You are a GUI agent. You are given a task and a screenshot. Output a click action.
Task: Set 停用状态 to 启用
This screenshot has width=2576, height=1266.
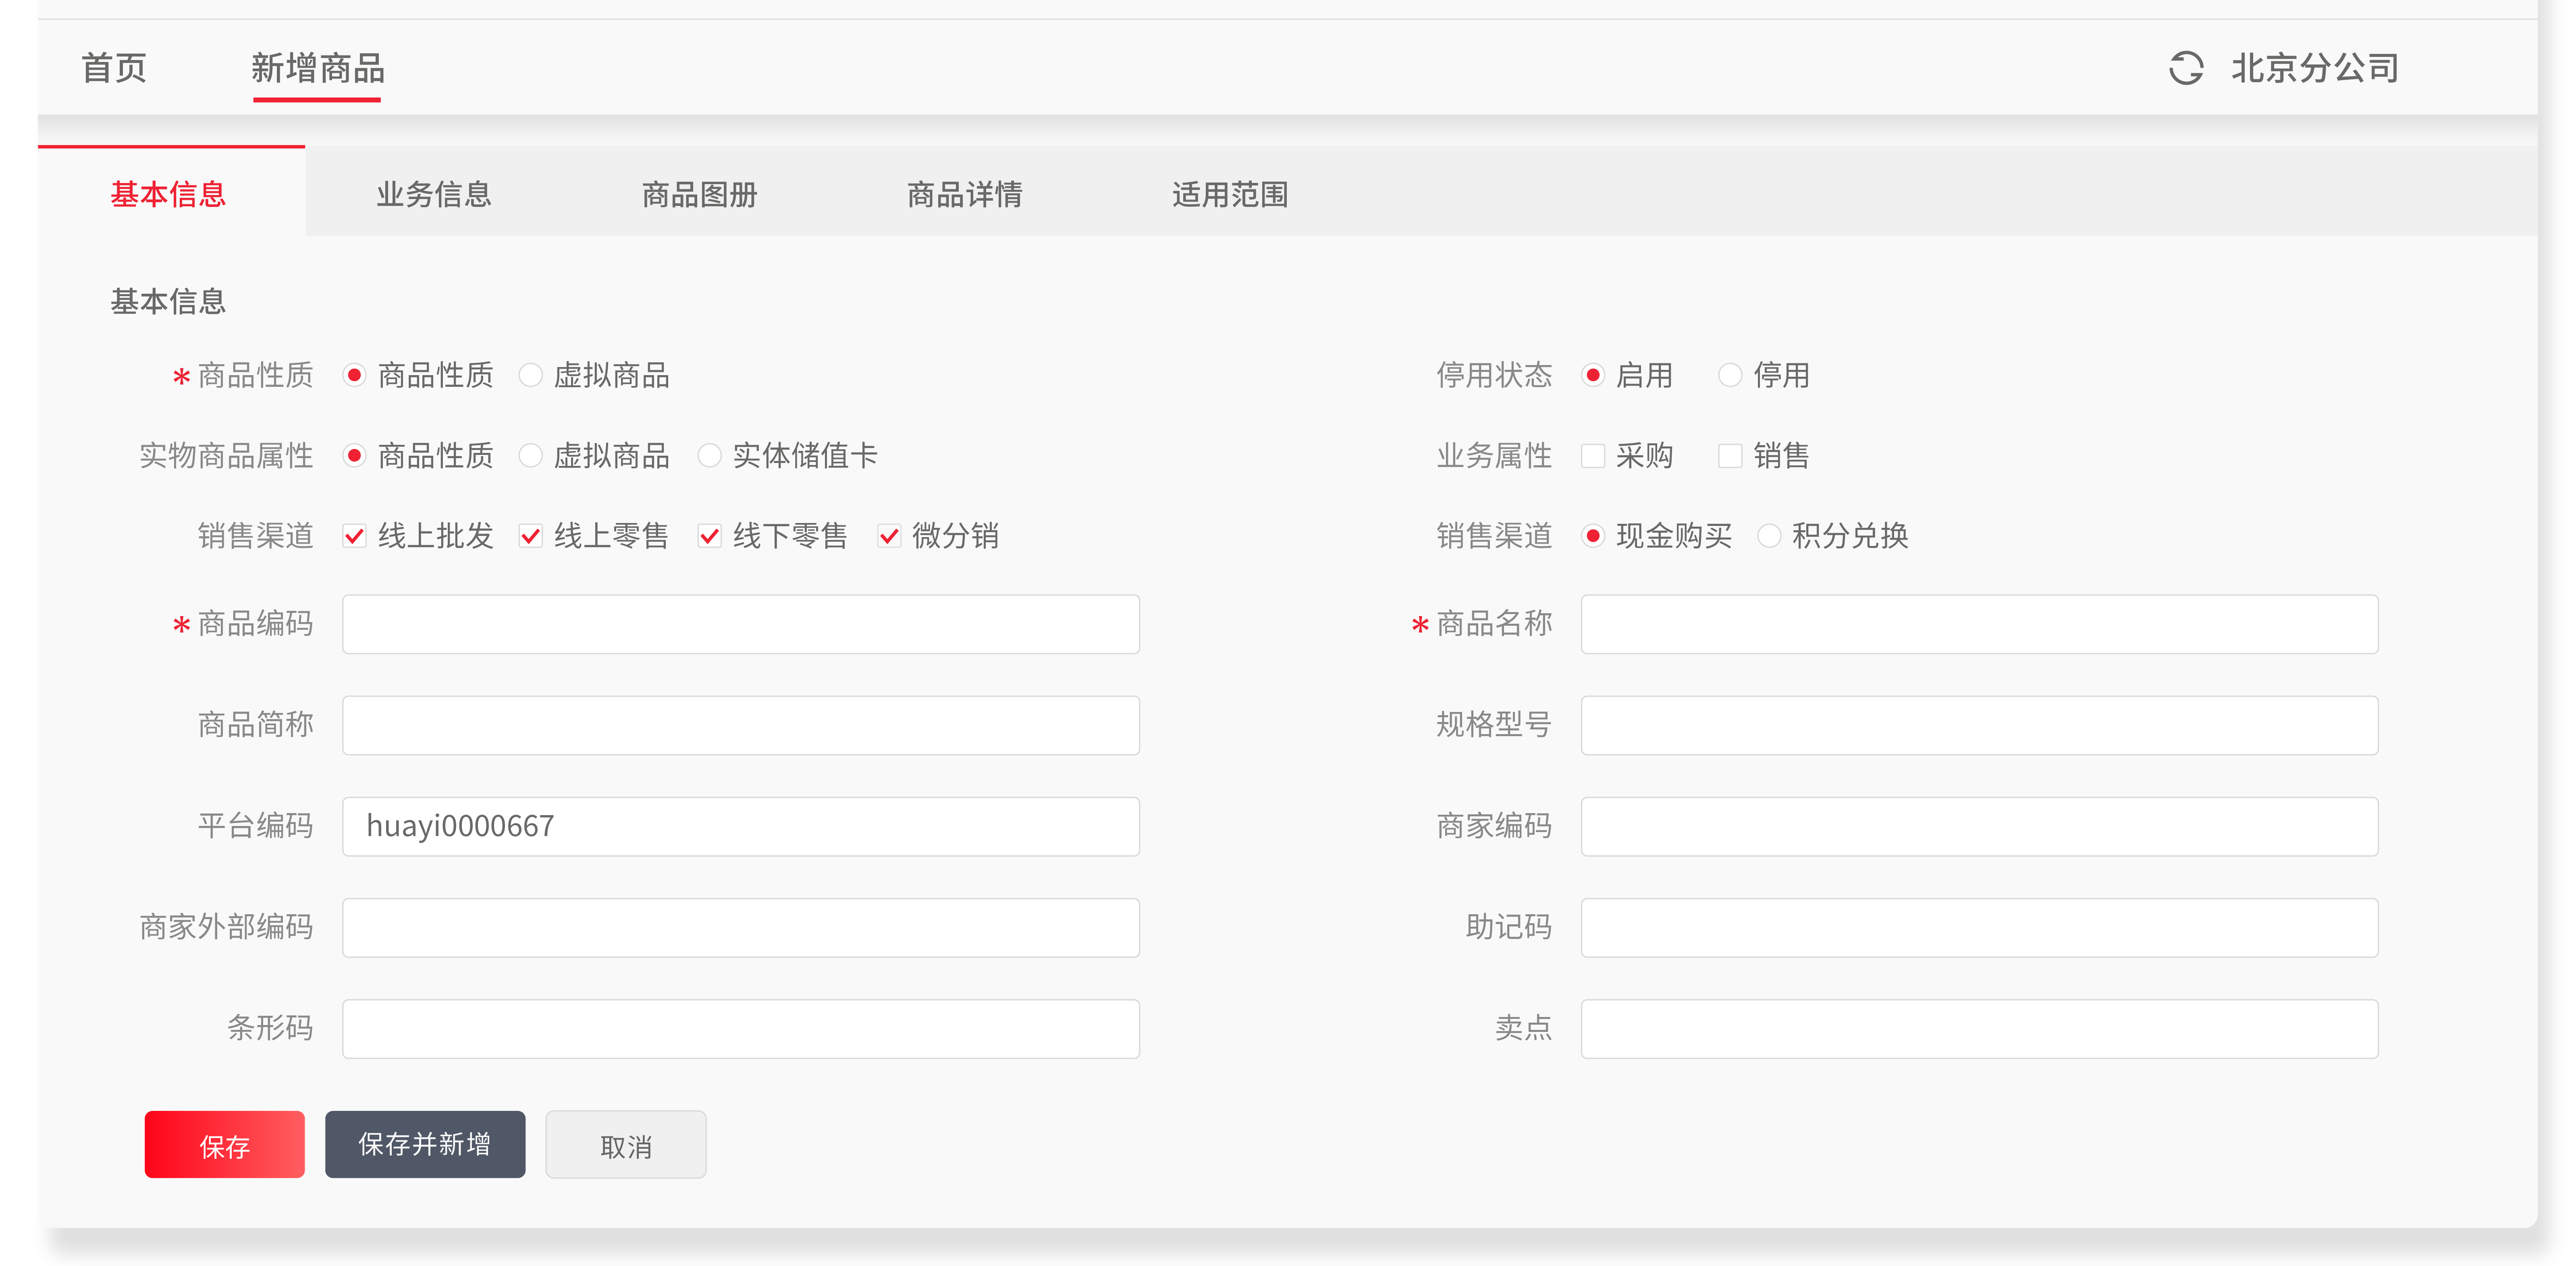coord(1593,375)
